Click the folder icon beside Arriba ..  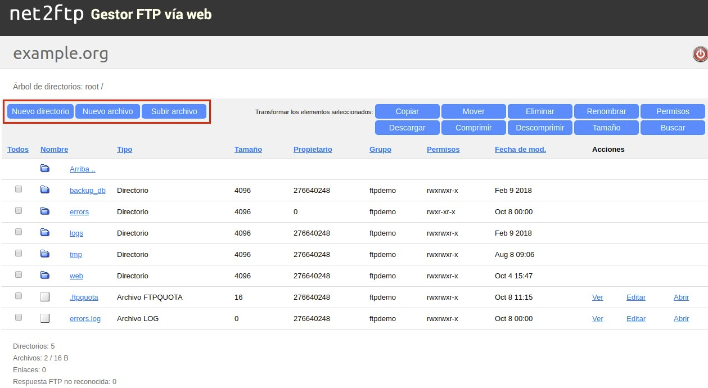pyautogui.click(x=45, y=169)
